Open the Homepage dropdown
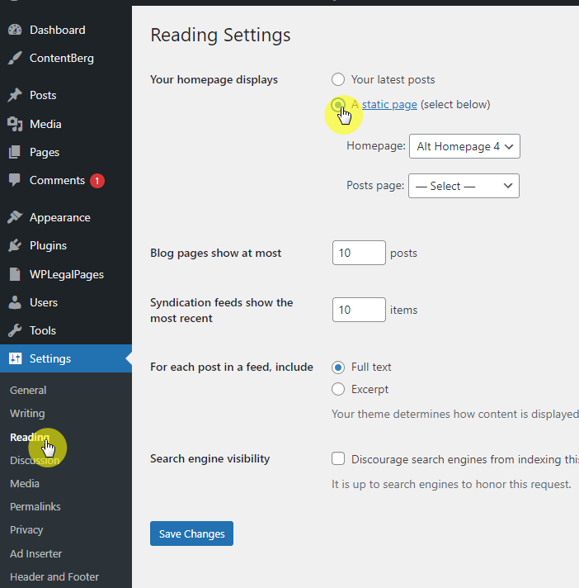 [x=464, y=146]
